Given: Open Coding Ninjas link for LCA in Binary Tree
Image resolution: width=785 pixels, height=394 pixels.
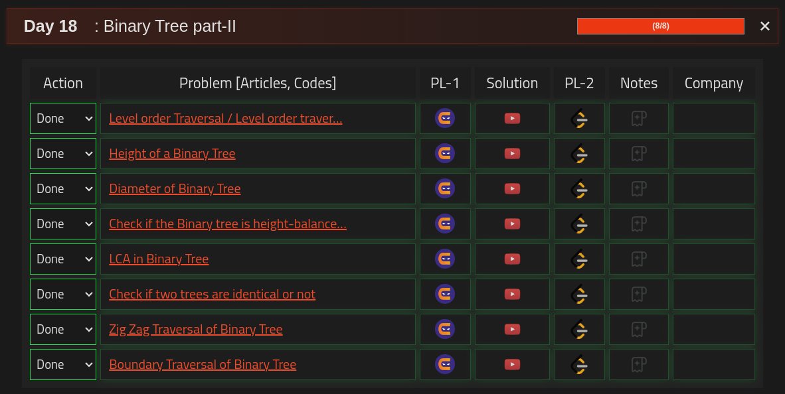Looking at the screenshot, I should click(x=444, y=259).
